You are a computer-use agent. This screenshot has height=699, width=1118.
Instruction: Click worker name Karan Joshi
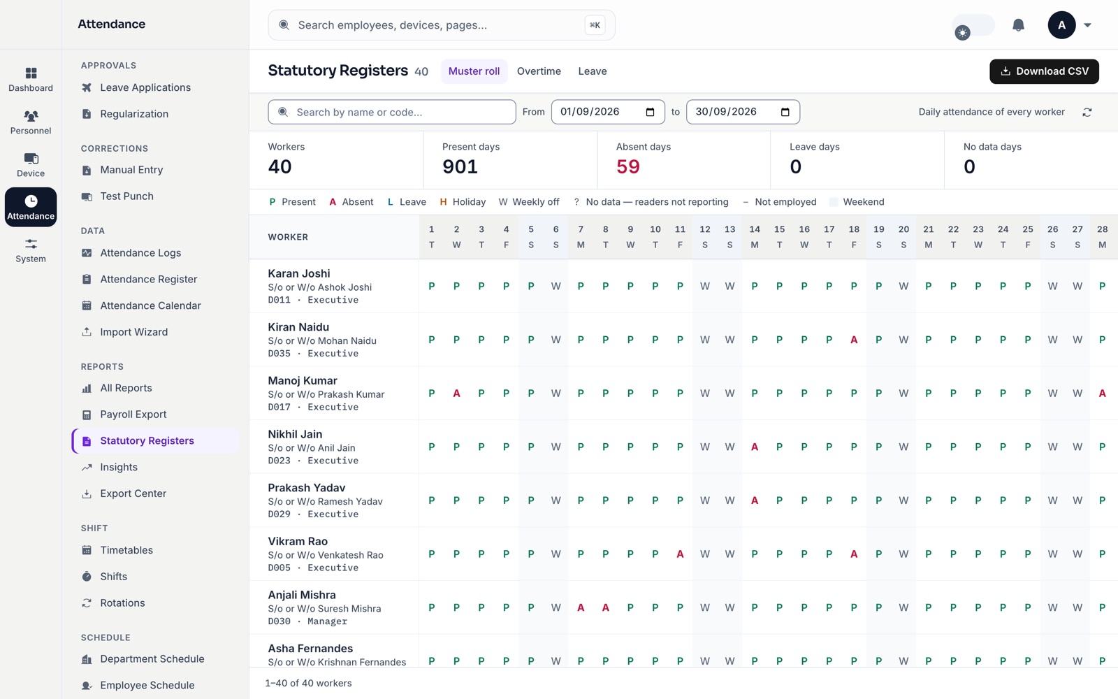[299, 273]
